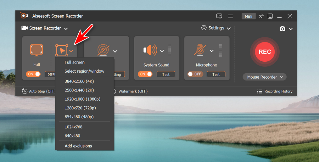Screen dimensions: 319x162
Task: Open the Settings dropdown
Action: [216, 28]
